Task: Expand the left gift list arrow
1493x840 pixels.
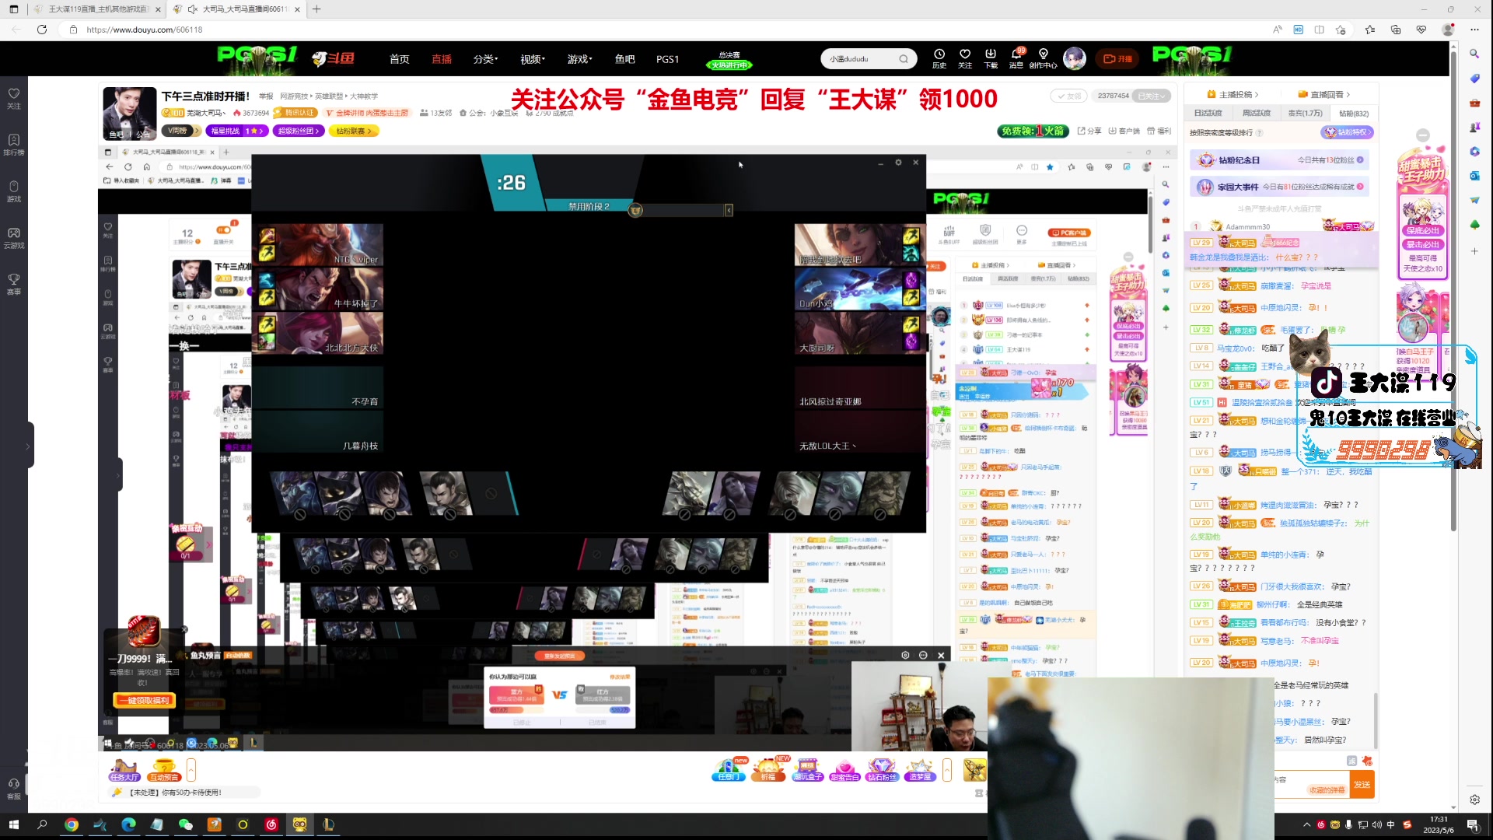Action: pos(191,770)
